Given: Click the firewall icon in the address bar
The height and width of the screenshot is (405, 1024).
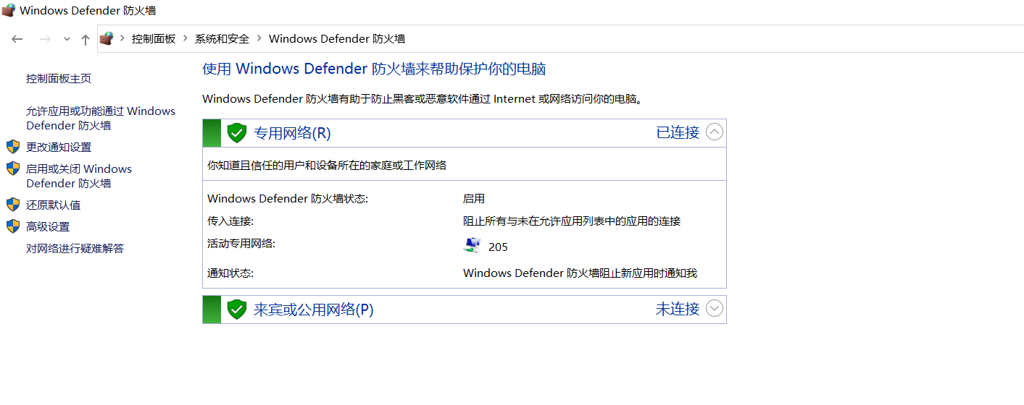Looking at the screenshot, I should click(x=107, y=38).
